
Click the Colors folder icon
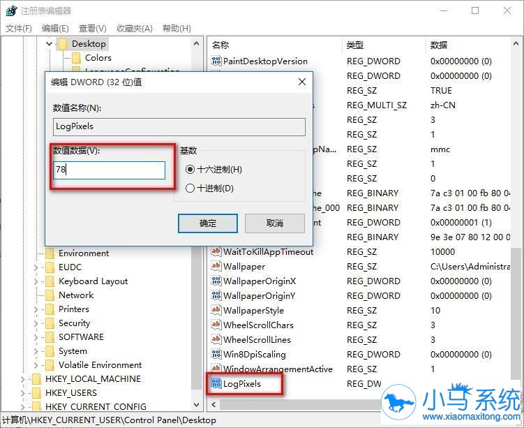click(76, 58)
